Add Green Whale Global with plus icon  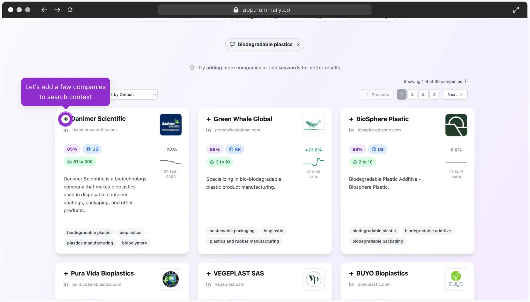point(208,119)
